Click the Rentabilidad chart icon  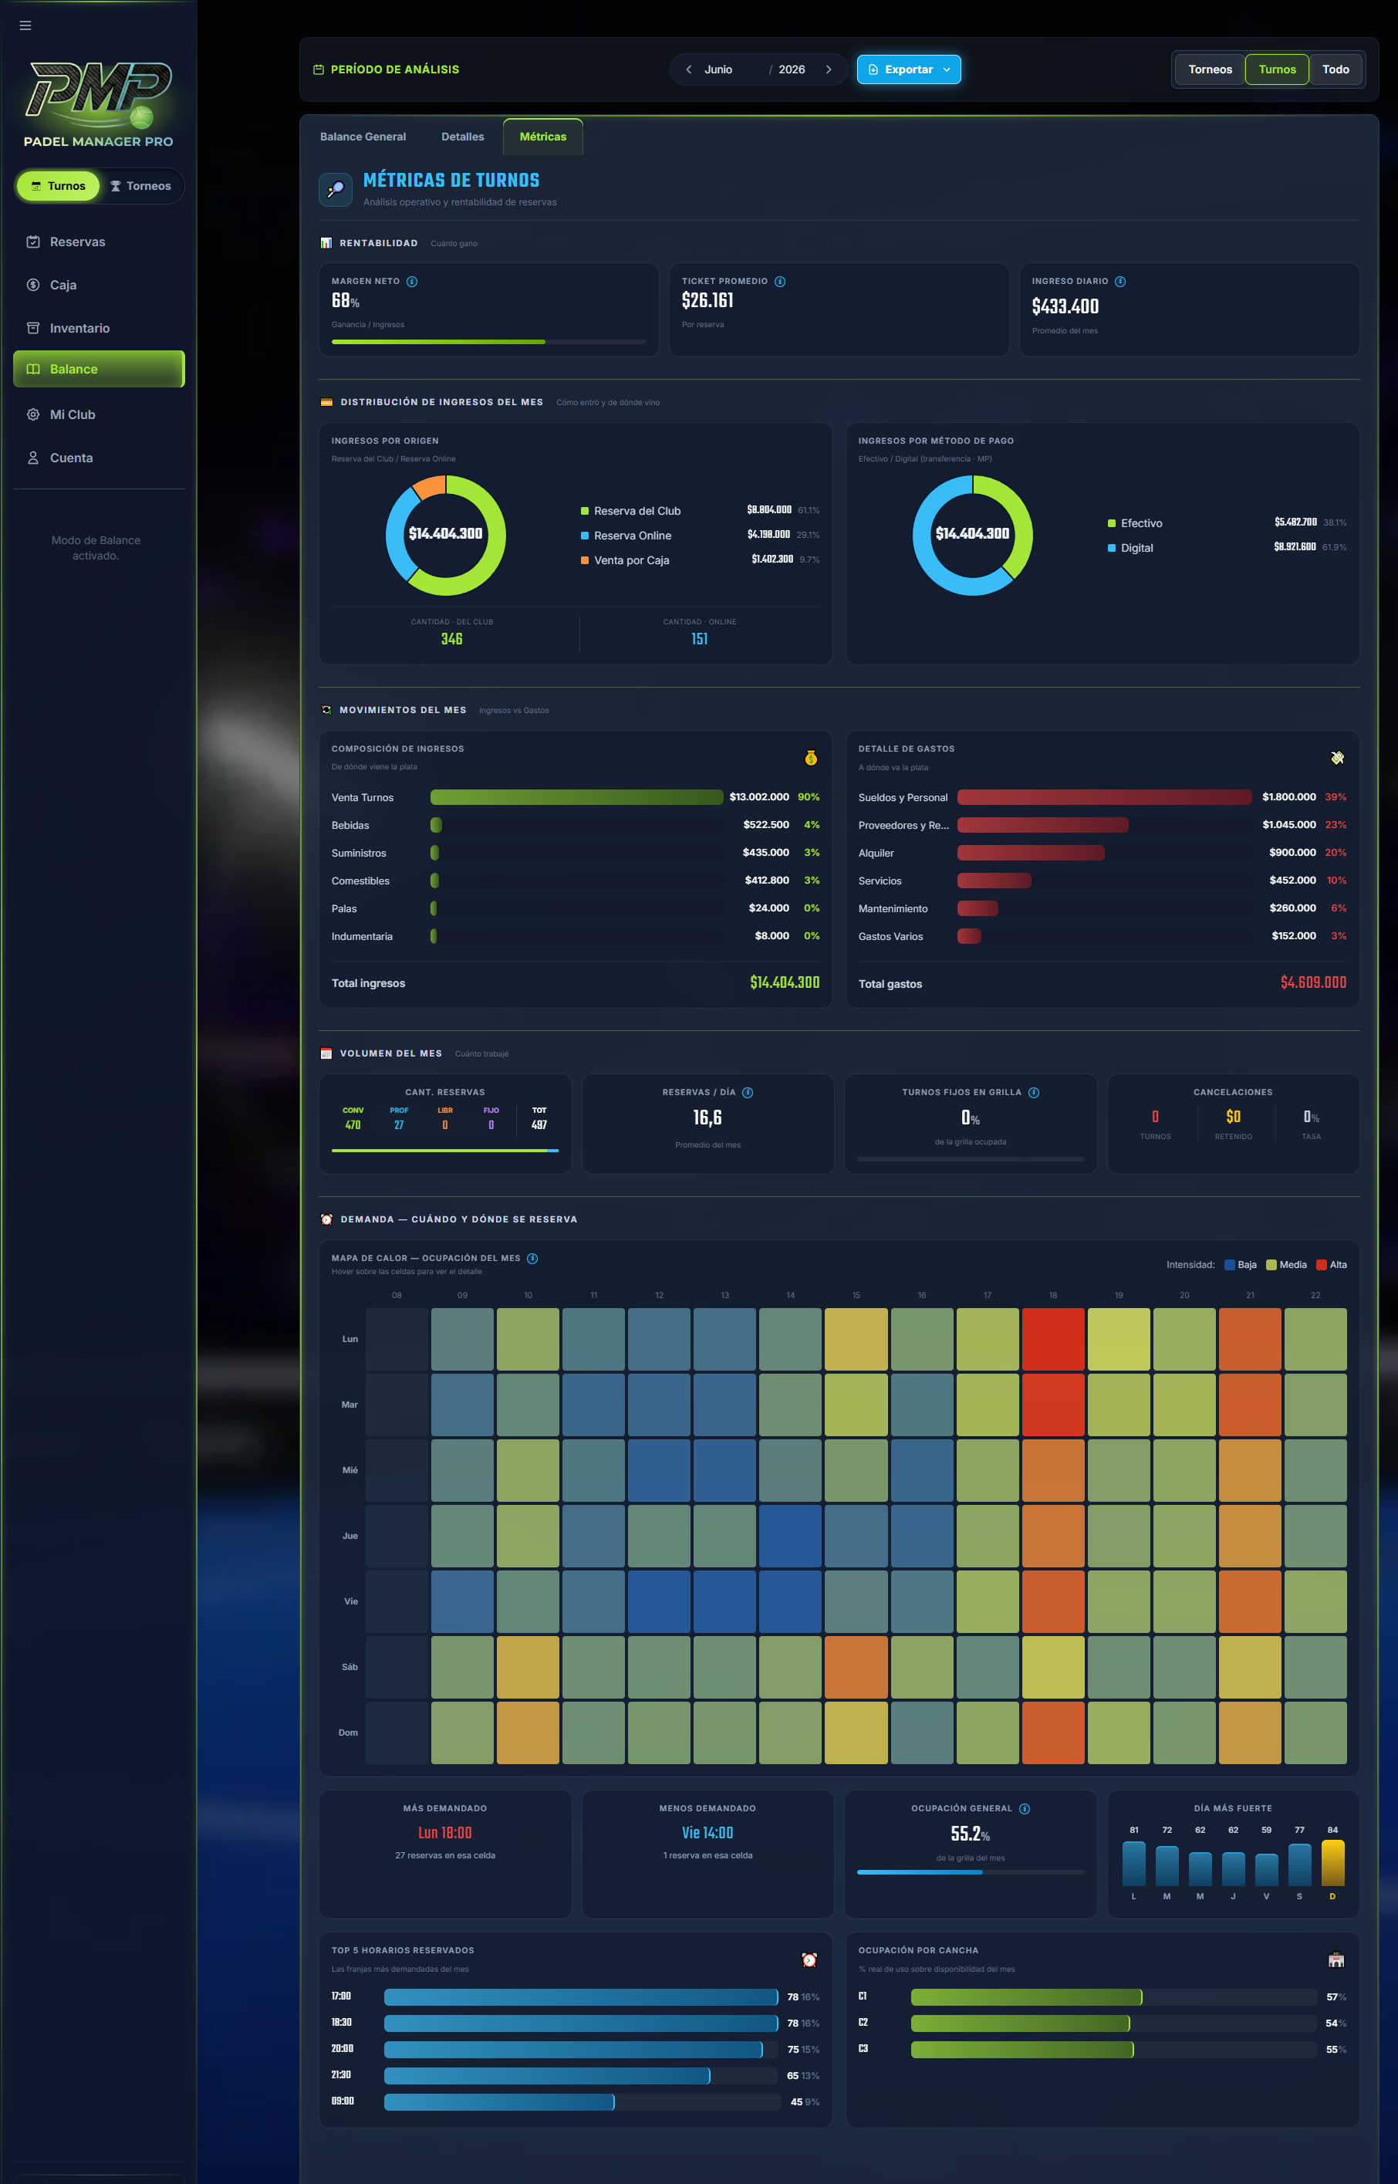click(326, 243)
